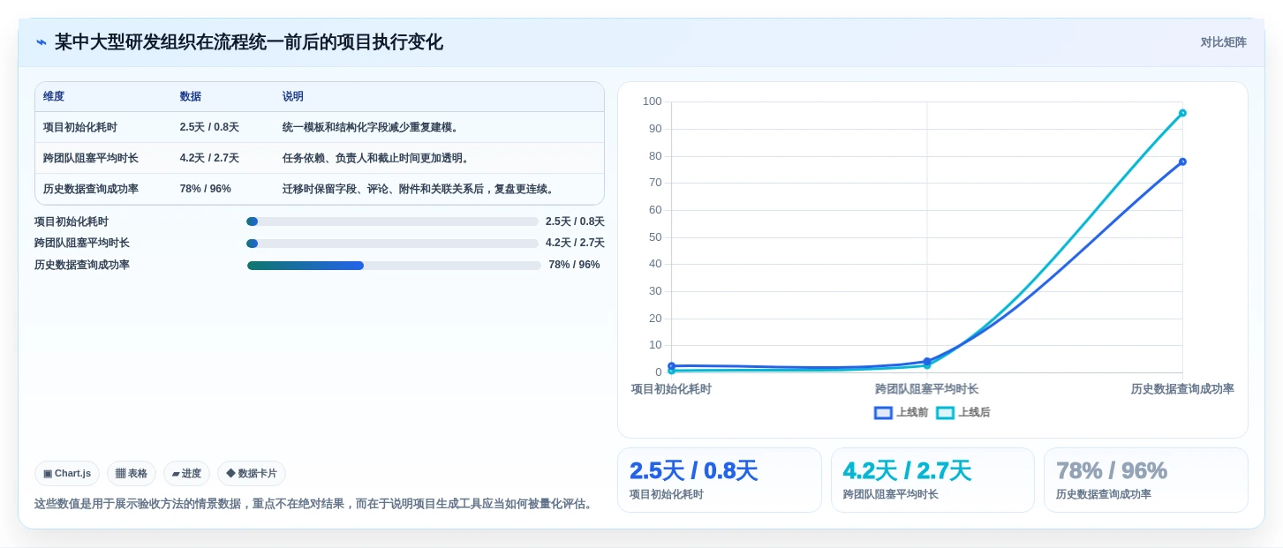Image resolution: width=1283 pixels, height=548 pixels.
Task: Click the title 某中大型研发组织在流程统一前后的项目执行变化
Action: point(249,42)
